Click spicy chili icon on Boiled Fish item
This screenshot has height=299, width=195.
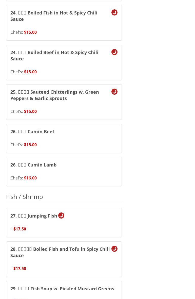click(x=114, y=12)
